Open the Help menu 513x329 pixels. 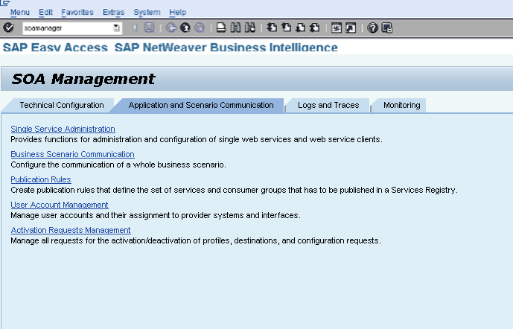point(178,12)
